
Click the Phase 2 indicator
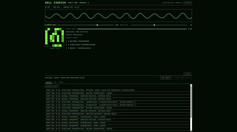click(x=179, y=3)
